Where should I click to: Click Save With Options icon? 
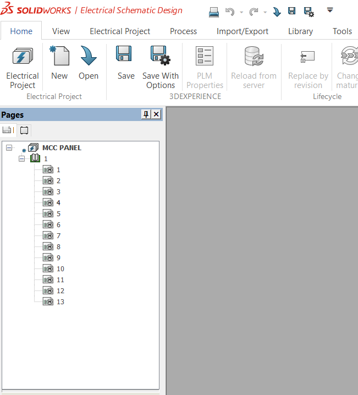pyautogui.click(x=161, y=56)
